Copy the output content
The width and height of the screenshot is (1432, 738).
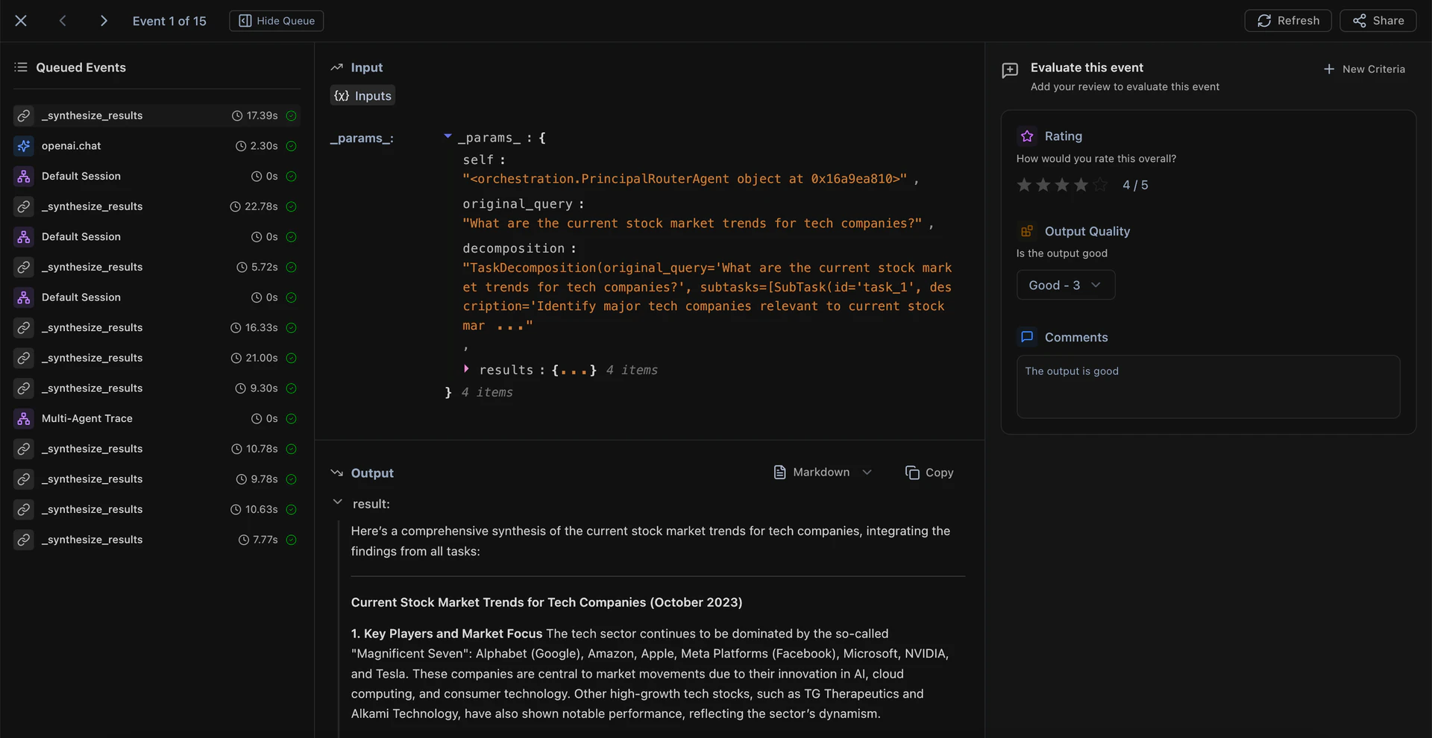pyautogui.click(x=929, y=473)
